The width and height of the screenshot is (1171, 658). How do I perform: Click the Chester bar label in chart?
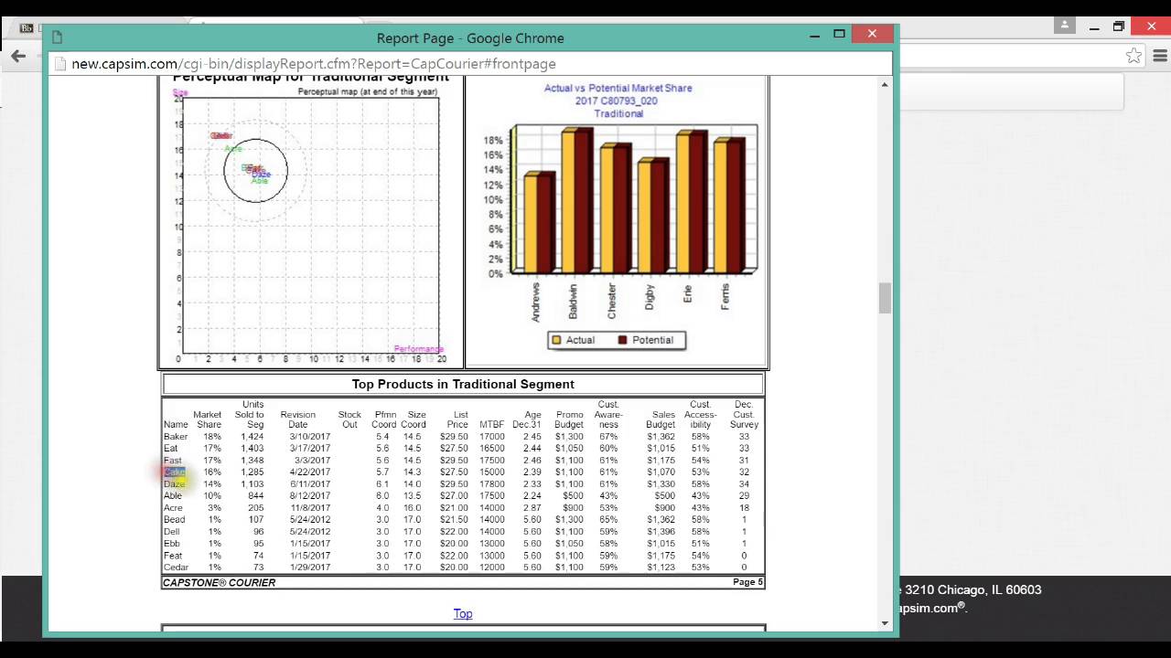(x=612, y=301)
